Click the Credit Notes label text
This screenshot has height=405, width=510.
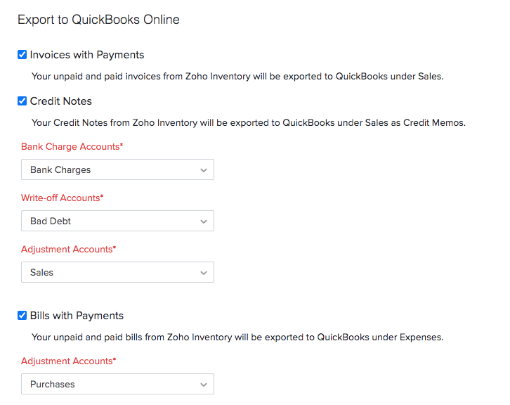(x=61, y=101)
